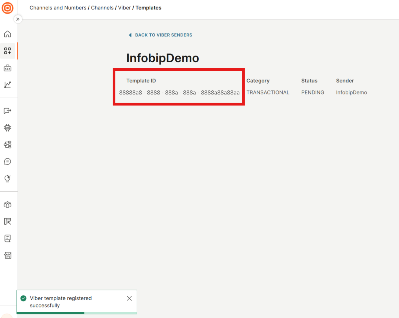399x318 pixels.
Task: Click the Category column header
Action: 258,81
